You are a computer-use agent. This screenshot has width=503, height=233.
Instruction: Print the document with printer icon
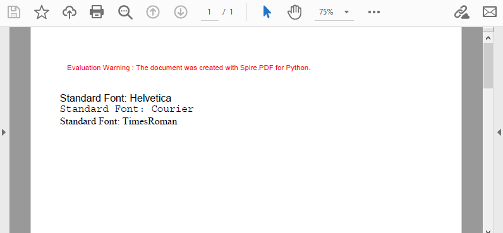pyautogui.click(x=97, y=12)
